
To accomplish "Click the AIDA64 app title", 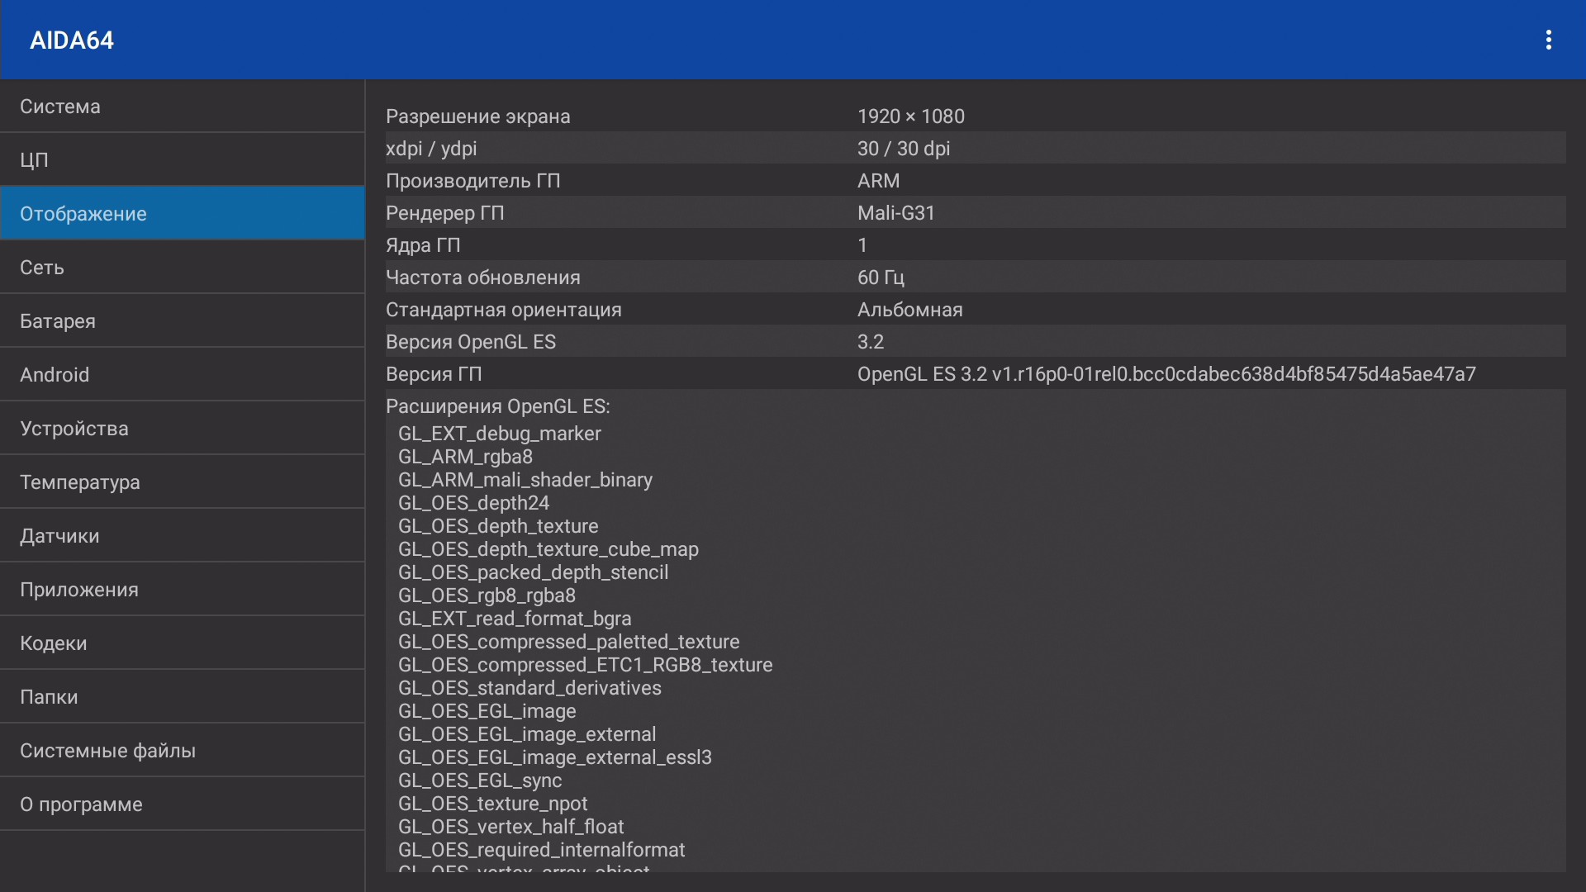I will coord(72,40).
